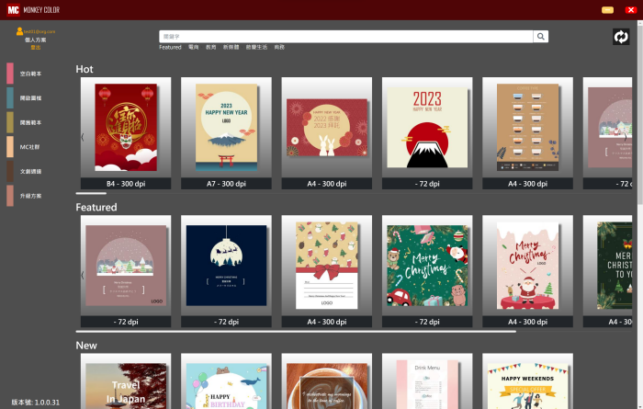Image resolution: width=643 pixels, height=409 pixels.
Task: Open the teal 開啟圖檔 sidebar block
Action: pyautogui.click(x=10, y=97)
